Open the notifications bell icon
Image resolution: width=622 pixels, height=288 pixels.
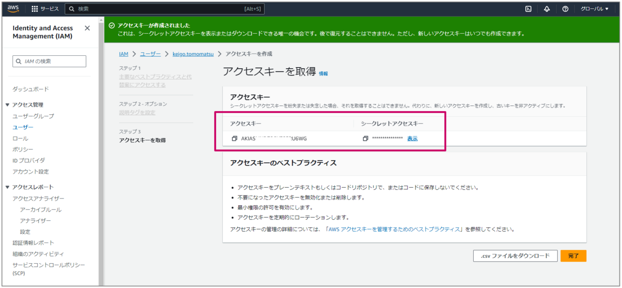tap(547, 9)
